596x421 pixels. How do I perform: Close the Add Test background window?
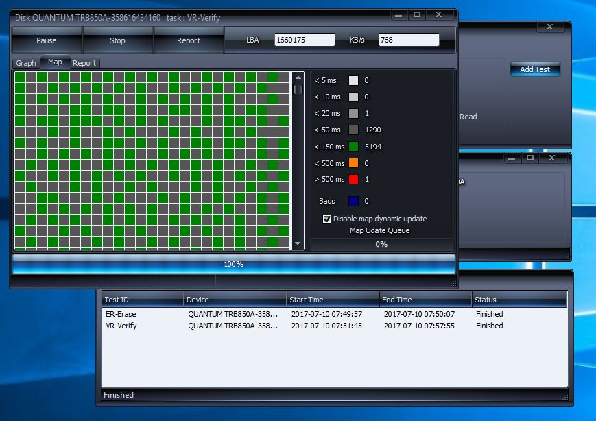(549, 27)
